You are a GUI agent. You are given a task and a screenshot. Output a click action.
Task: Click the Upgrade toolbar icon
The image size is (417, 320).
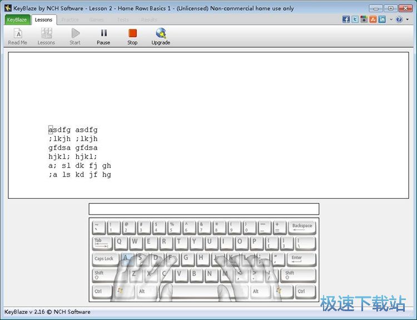161,37
